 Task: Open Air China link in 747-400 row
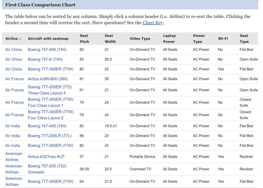pos(14,50)
